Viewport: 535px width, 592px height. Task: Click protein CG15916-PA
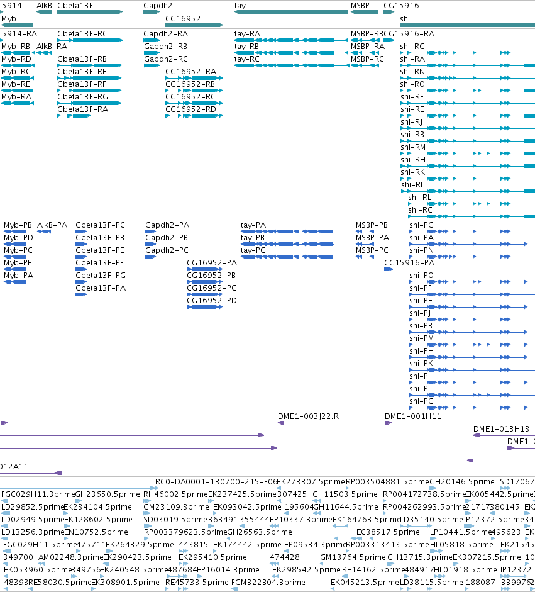coord(389,269)
